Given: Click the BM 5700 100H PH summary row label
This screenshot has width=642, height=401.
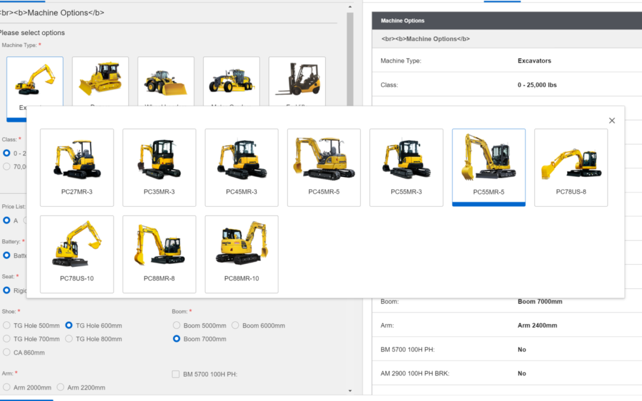Looking at the screenshot, I should (407, 349).
